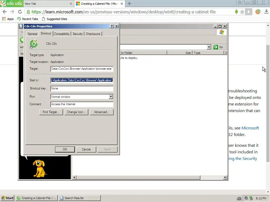Confirm with the OK button
Viewport: 270px width, 202px height.
click(x=65, y=149)
